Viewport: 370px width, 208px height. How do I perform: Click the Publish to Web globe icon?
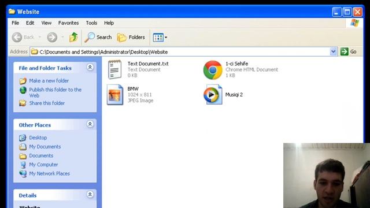(23, 90)
